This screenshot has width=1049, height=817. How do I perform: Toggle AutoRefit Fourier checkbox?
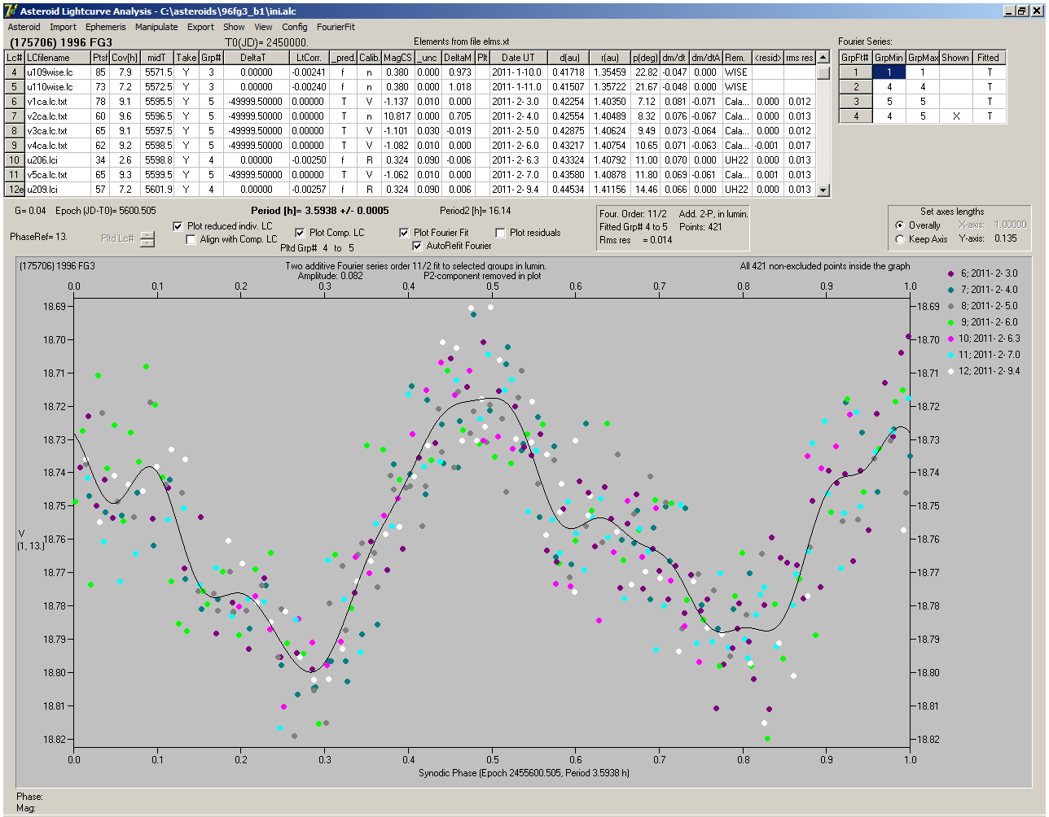[418, 246]
